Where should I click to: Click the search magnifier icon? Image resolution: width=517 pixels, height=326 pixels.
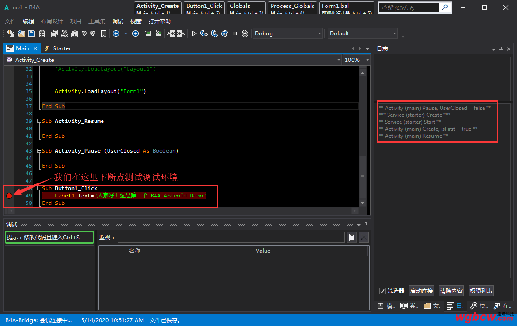tap(445, 7)
